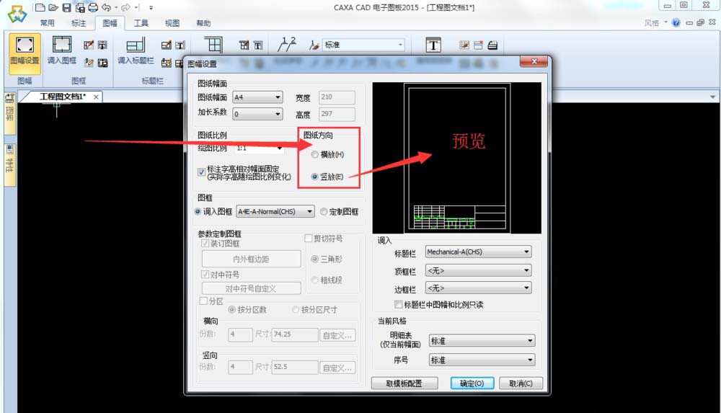Redo the last undone action
The height and width of the screenshot is (413, 721).
point(125,7)
